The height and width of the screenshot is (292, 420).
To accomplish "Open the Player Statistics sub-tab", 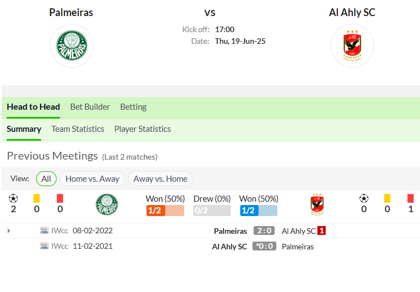I will pos(143,129).
